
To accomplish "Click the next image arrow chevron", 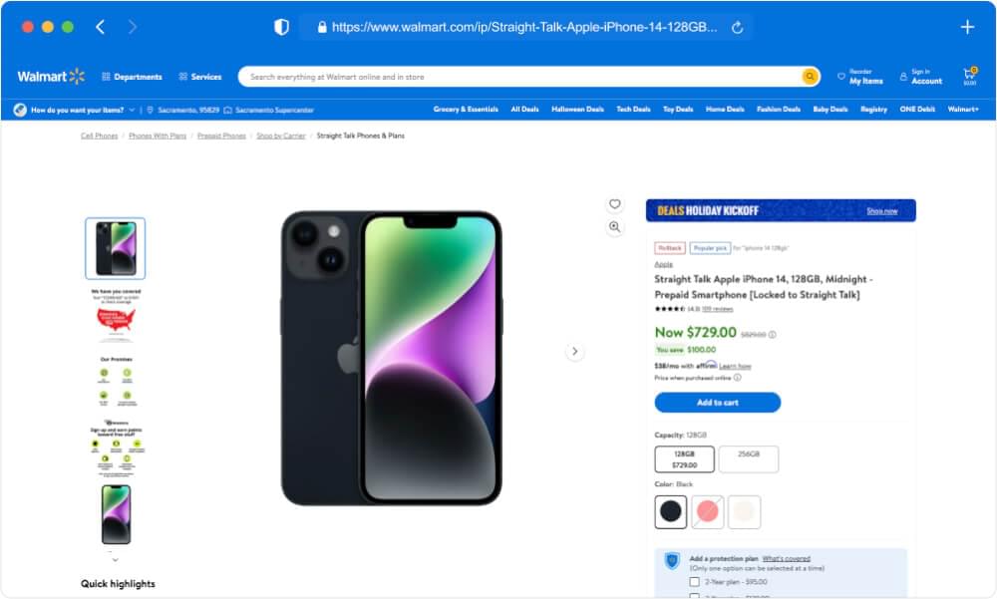I will 575,351.
